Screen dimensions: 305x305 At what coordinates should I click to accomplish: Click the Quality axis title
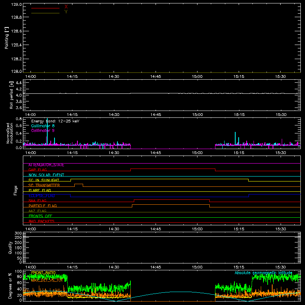click(x=10, y=247)
